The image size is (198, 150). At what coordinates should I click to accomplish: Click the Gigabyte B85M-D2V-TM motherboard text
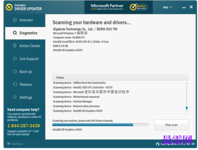coord(85,29)
